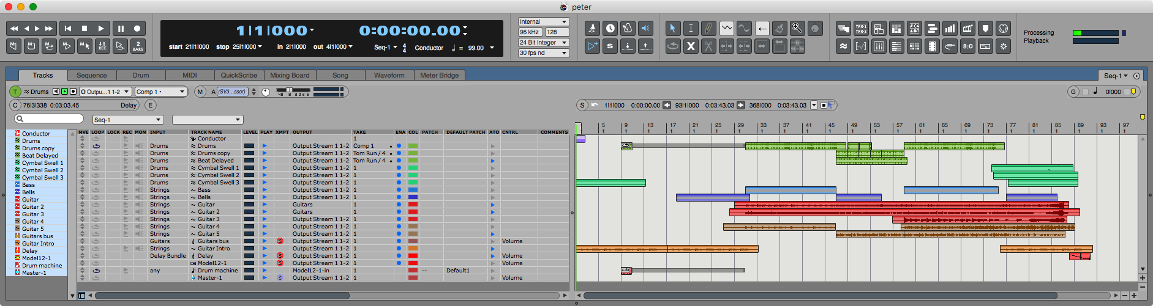The width and height of the screenshot is (1153, 306).
Task: Select the Loop tool
Action: (x=673, y=46)
